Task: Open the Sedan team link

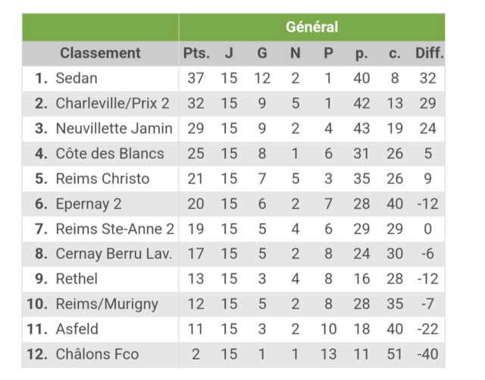Action: point(77,78)
